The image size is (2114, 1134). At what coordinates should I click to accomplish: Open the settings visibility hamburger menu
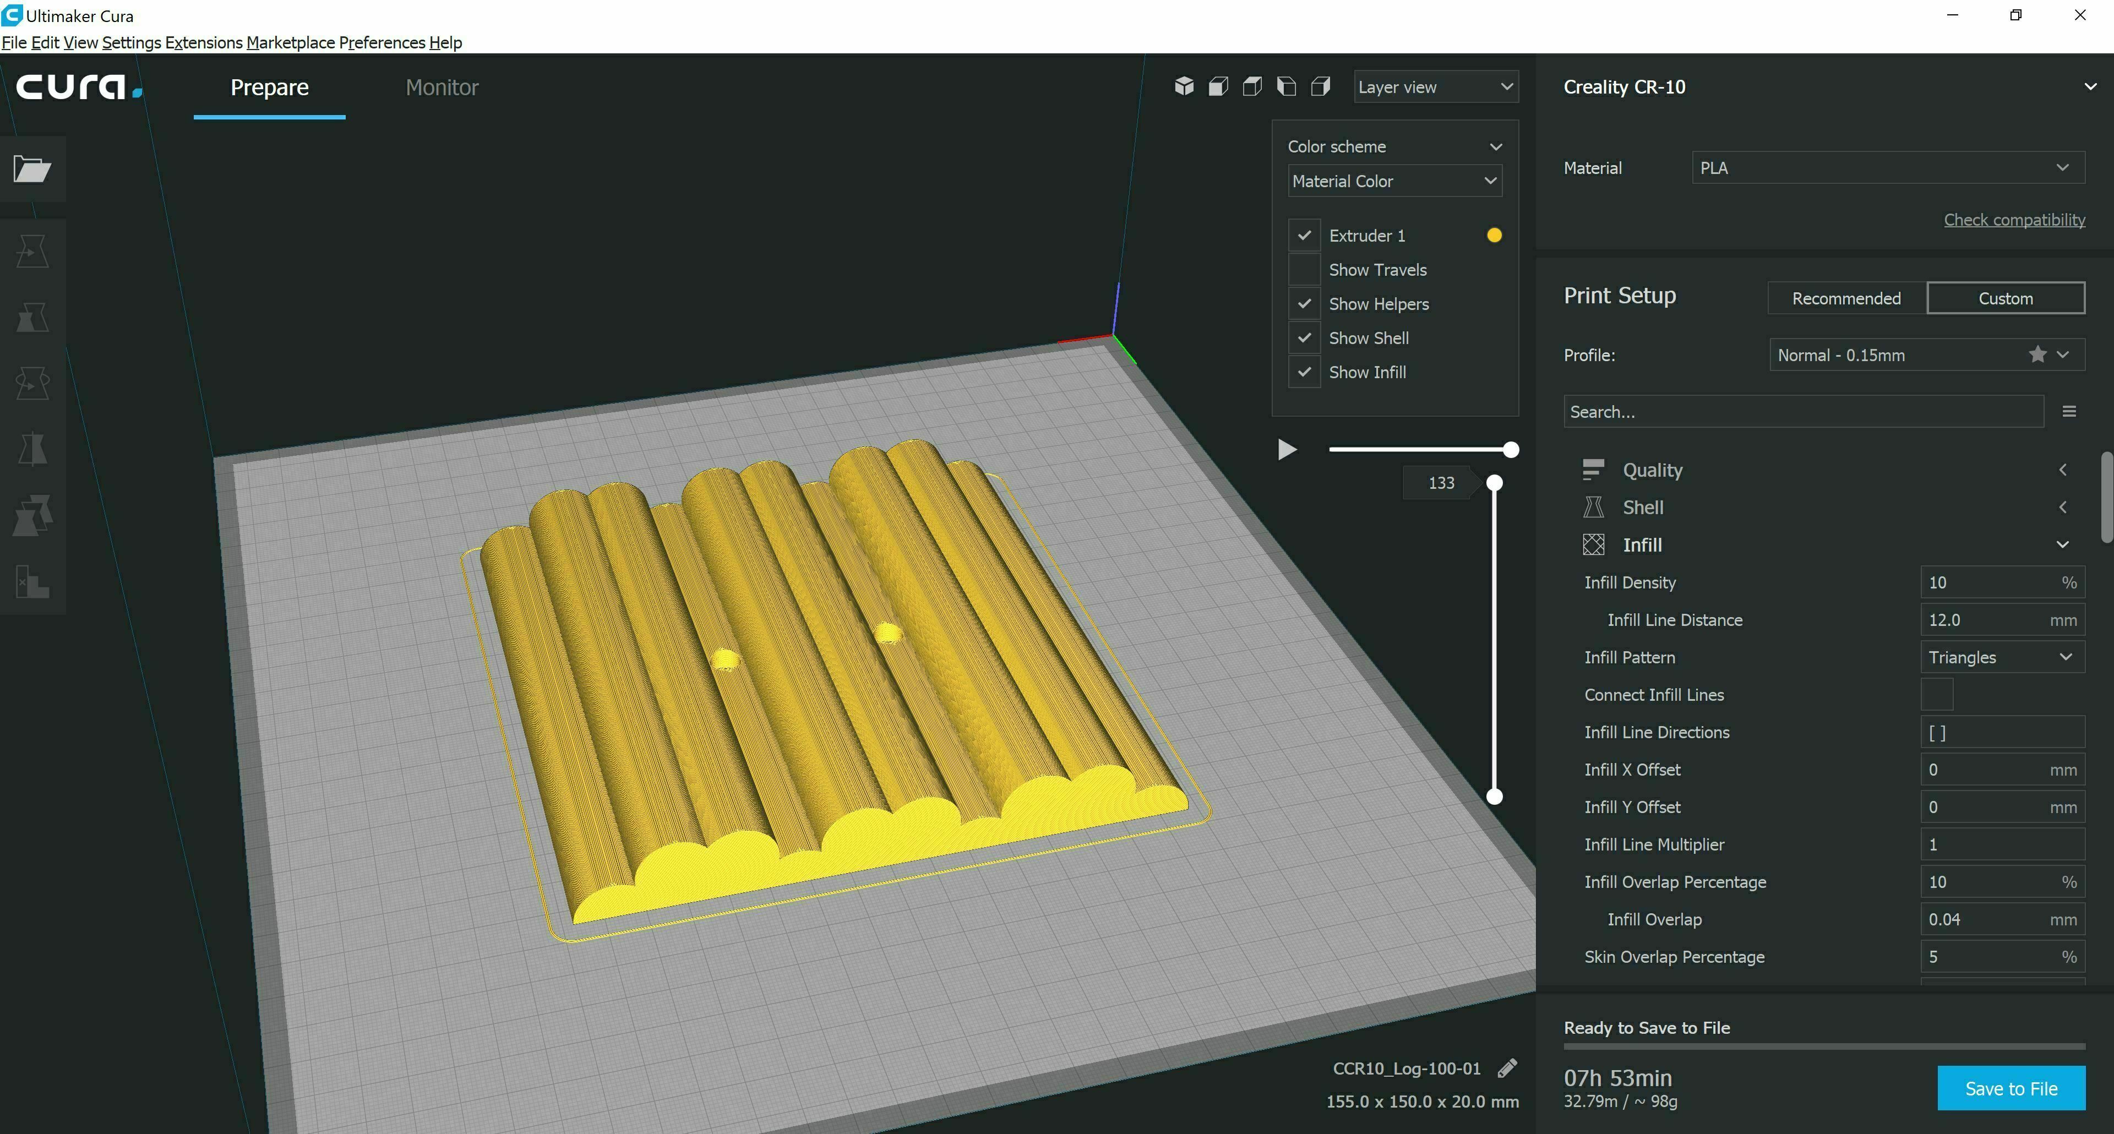(x=2069, y=412)
